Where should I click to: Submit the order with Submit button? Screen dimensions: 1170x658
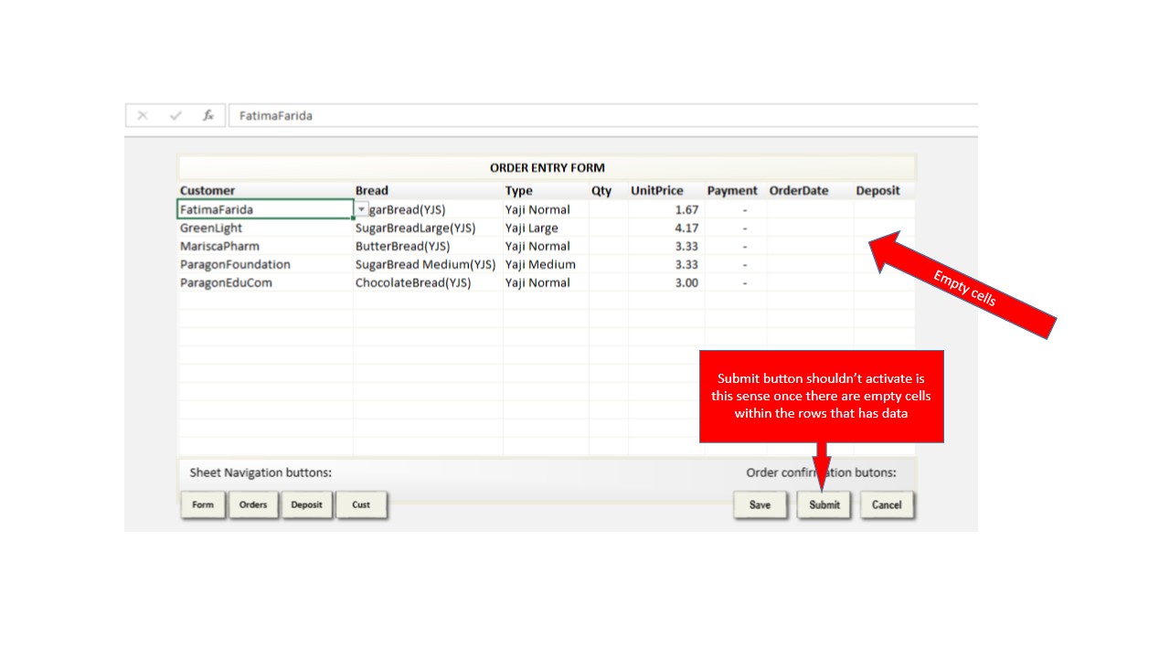tap(824, 504)
